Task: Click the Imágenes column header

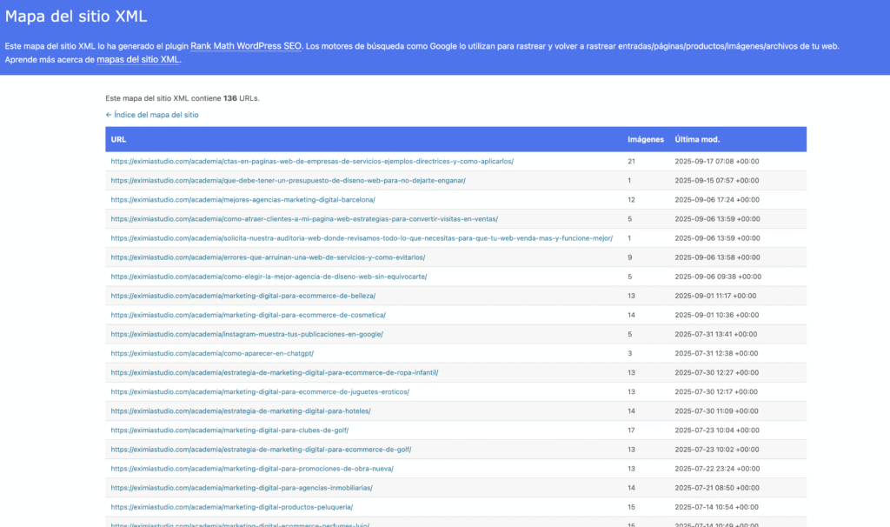Action: click(x=645, y=139)
